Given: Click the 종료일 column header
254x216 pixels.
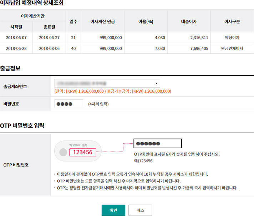Looking at the screenshot, I should click(49, 27).
